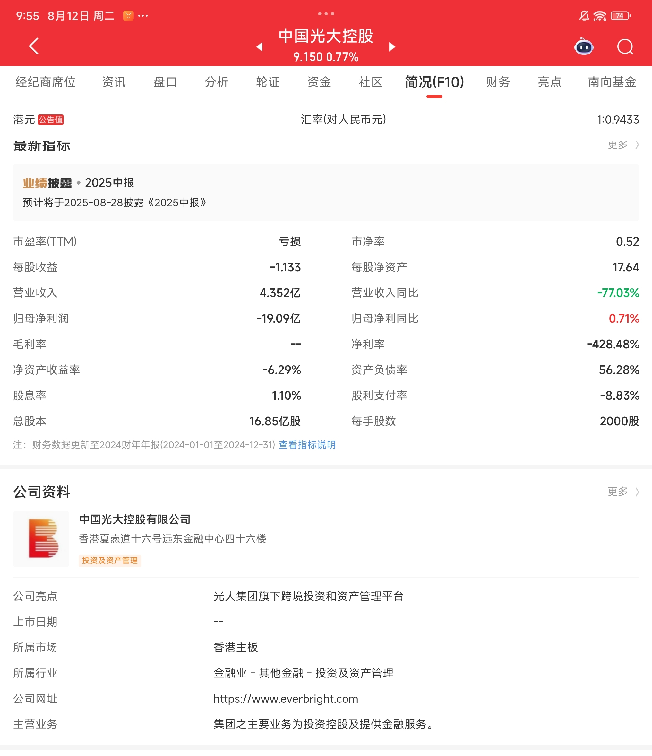Viewport: 652px width, 756px height.
Task: Open the 资讯 tab
Action: tap(114, 82)
